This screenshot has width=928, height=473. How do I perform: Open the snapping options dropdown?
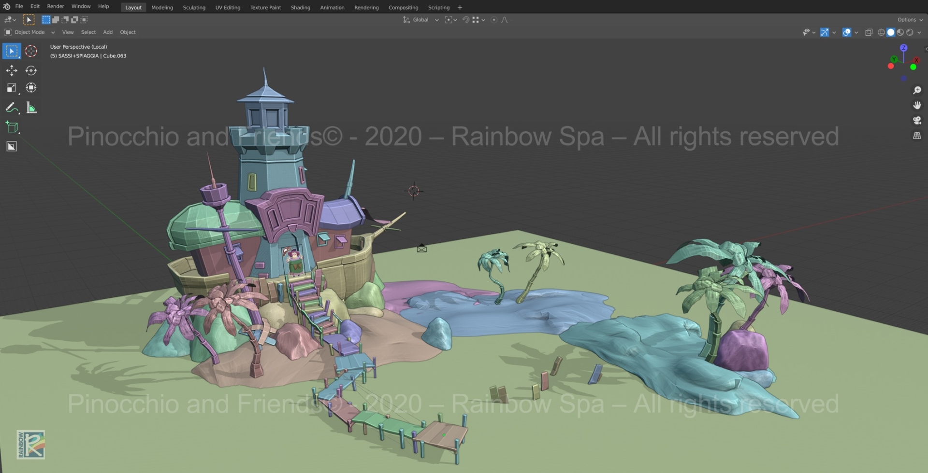pos(478,20)
